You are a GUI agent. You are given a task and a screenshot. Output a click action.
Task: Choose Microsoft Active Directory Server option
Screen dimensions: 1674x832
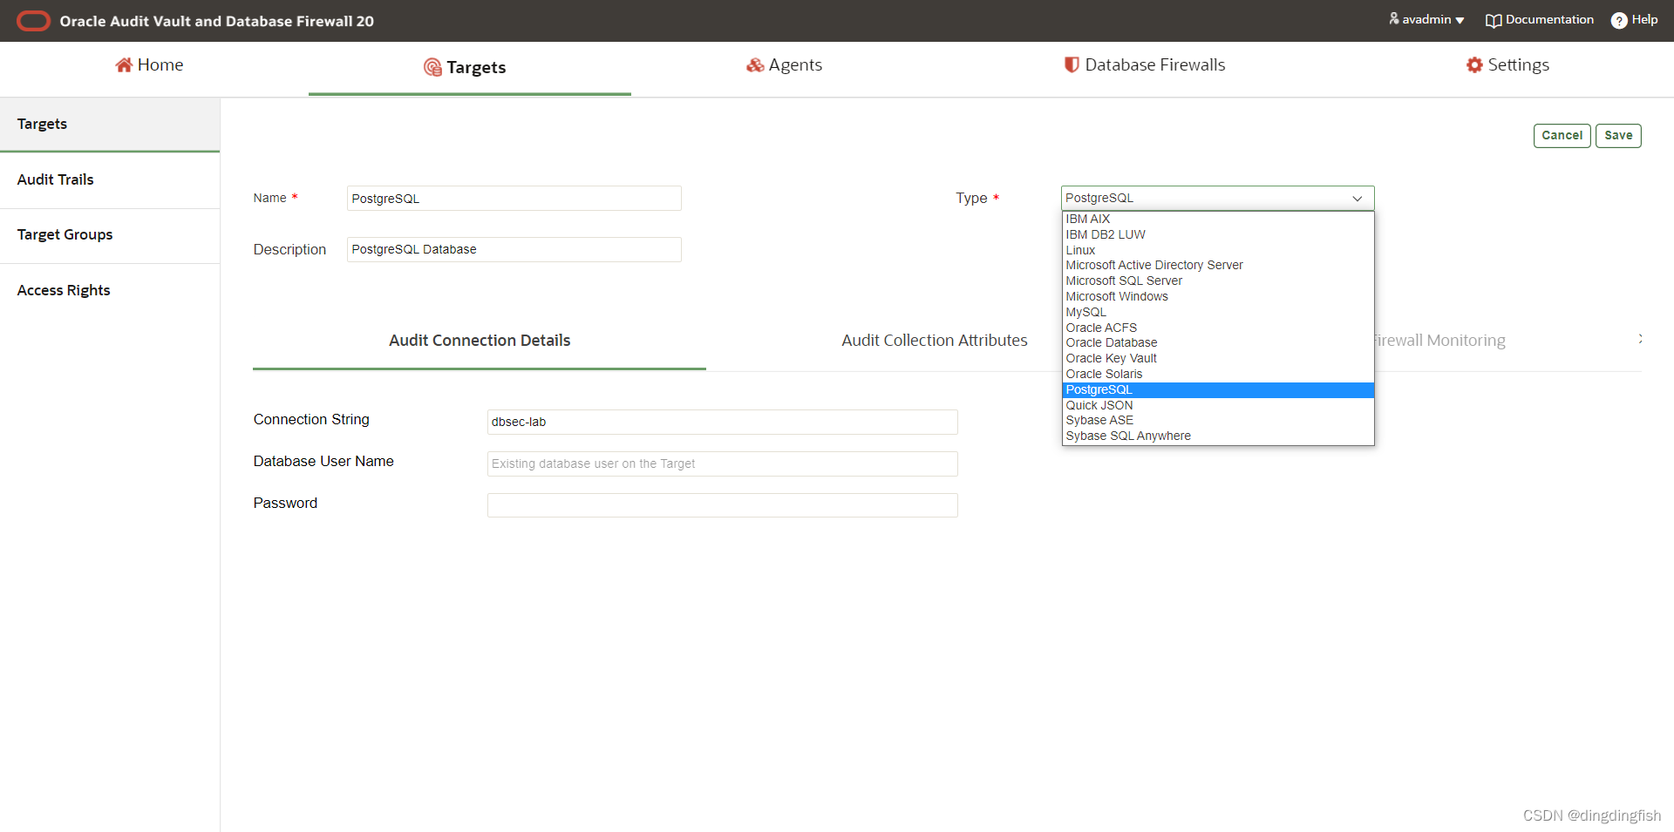tap(1217, 265)
